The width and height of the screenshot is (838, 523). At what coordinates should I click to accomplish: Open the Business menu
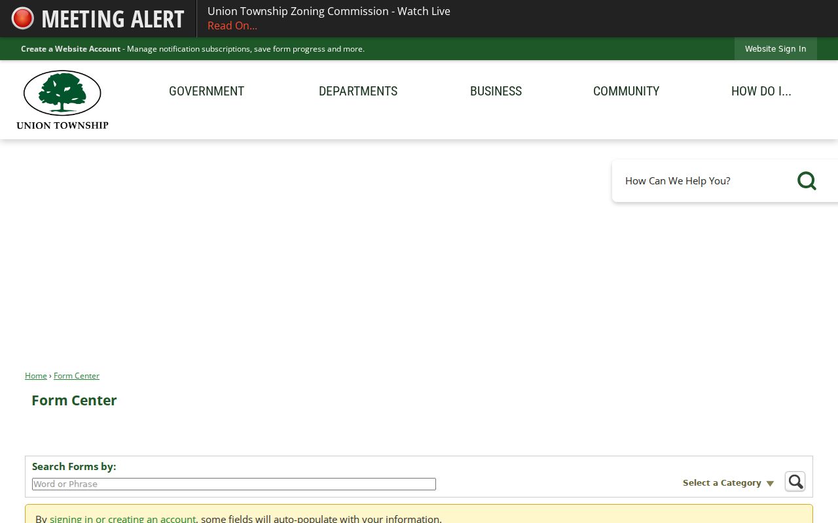496,92
